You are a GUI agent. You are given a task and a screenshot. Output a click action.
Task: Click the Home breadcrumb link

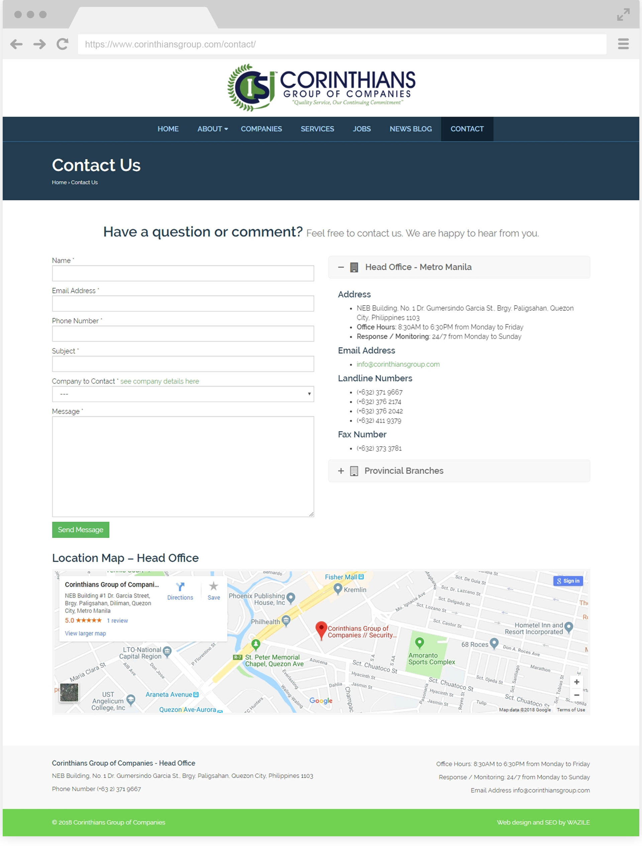click(x=59, y=183)
